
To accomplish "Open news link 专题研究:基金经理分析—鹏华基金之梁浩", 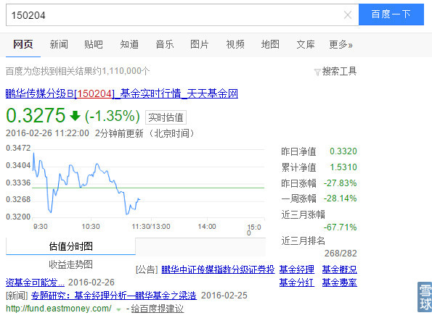I will pos(114,296).
